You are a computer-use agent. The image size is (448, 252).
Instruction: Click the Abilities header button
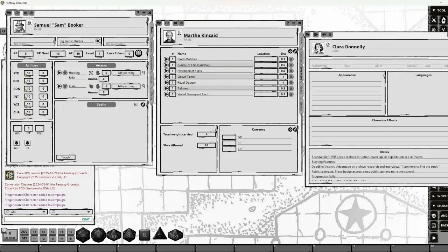(x=31, y=65)
